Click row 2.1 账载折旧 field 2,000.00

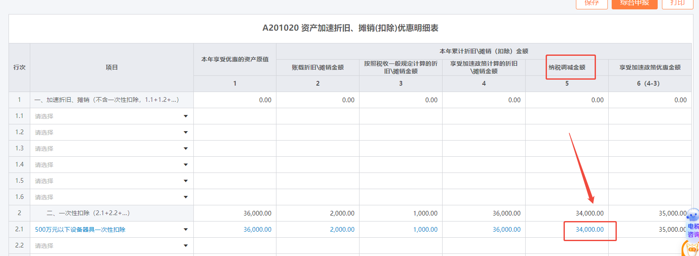point(342,230)
